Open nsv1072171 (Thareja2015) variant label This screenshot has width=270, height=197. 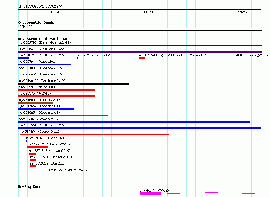click(48, 144)
